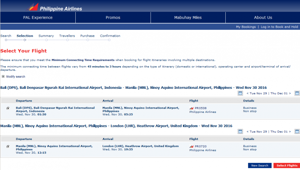This screenshot has height=170, width=300.
Task: Open right calendar icon for Manila-London flight
Action: tap(297, 131)
